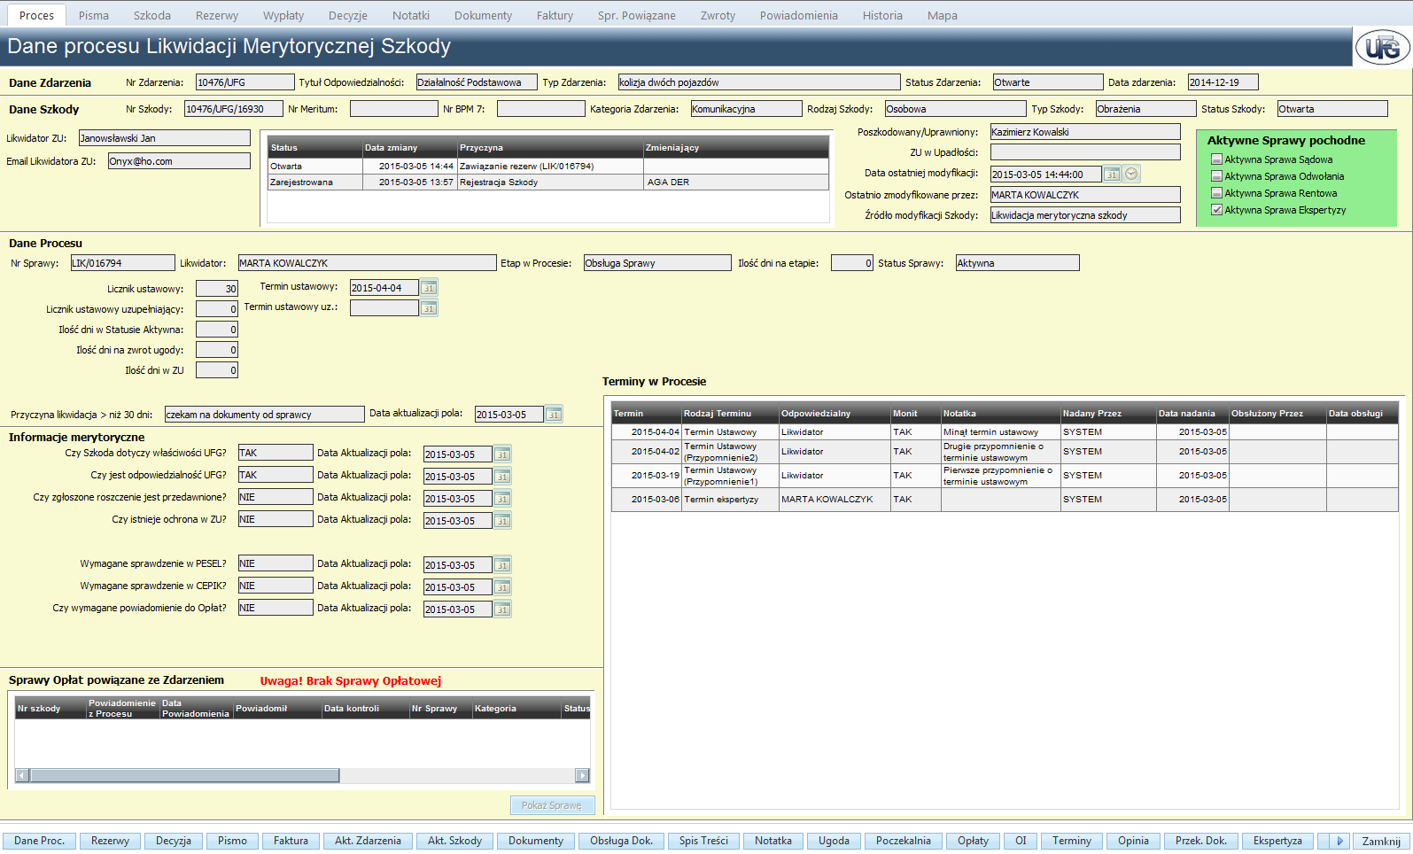Open Mapa tab
Viewport: 1413px width, 854px height.
tap(943, 15)
